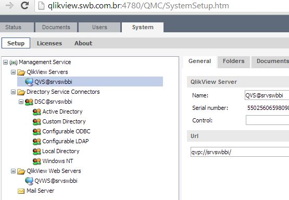Select the Setup sub-tab
Viewport: 289px width, 200px height.
click(x=16, y=43)
